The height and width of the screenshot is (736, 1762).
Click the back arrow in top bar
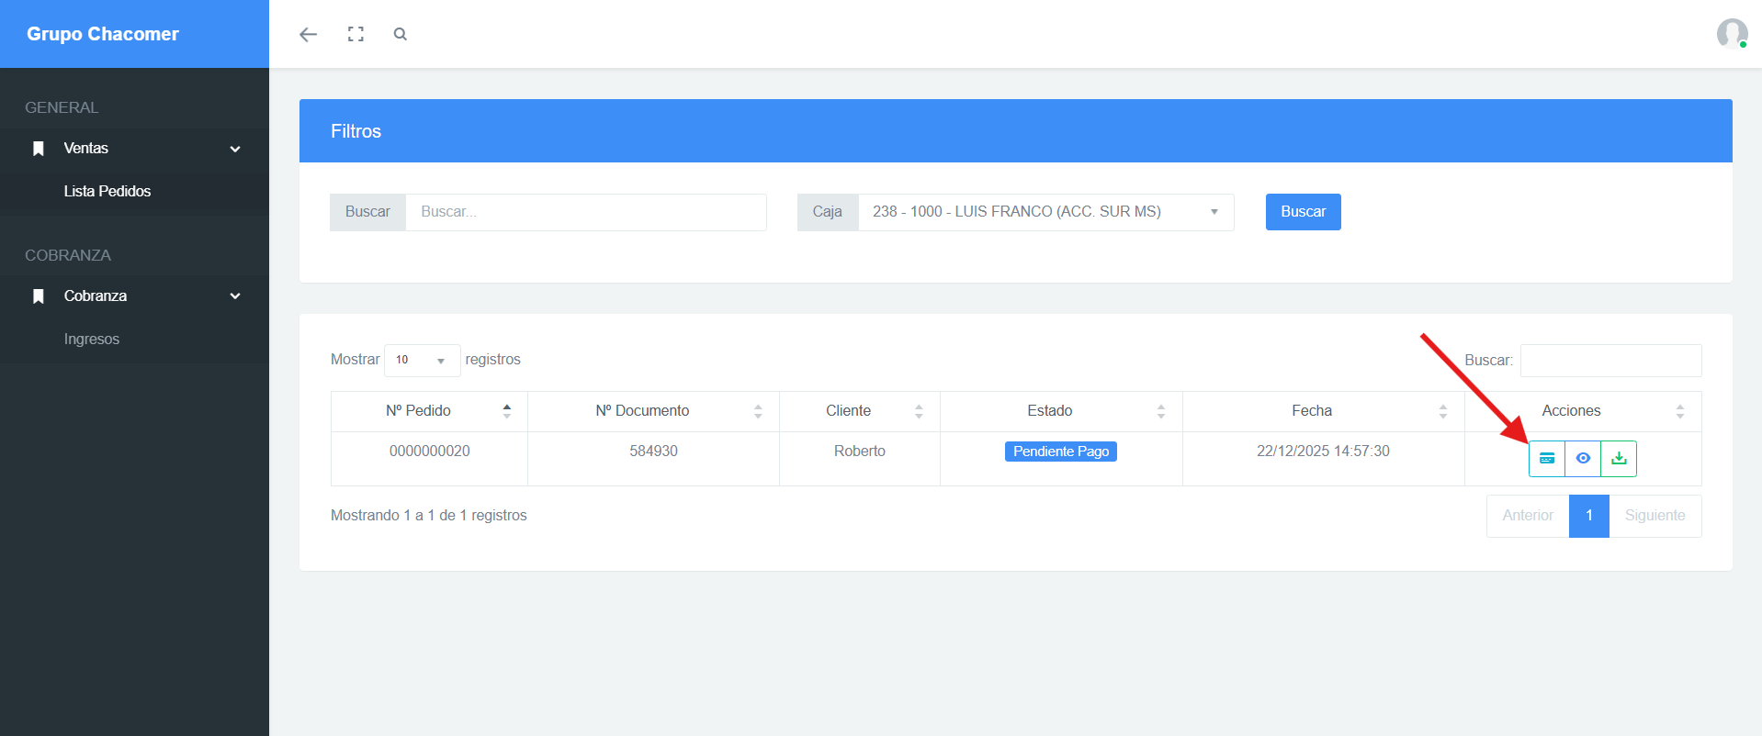308,34
